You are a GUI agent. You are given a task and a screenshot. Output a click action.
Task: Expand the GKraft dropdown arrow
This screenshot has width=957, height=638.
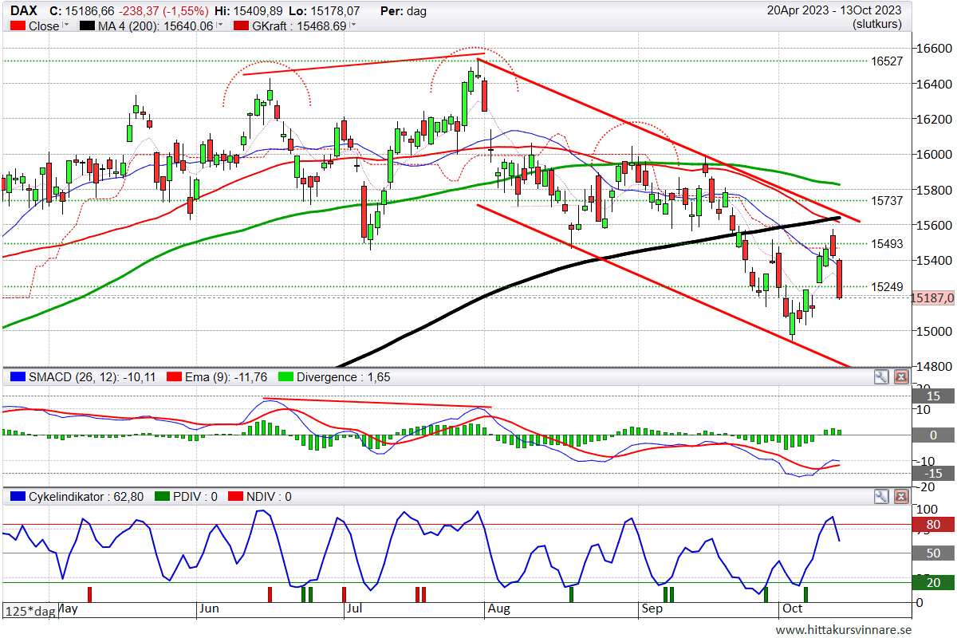click(x=353, y=26)
